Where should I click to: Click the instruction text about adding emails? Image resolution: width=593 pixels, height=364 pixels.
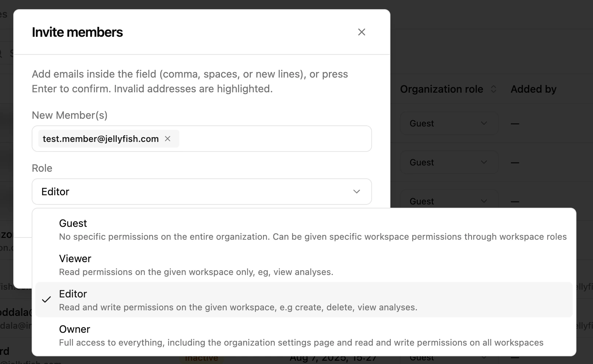click(x=190, y=81)
